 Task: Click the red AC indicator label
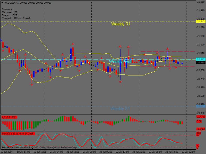9,117
